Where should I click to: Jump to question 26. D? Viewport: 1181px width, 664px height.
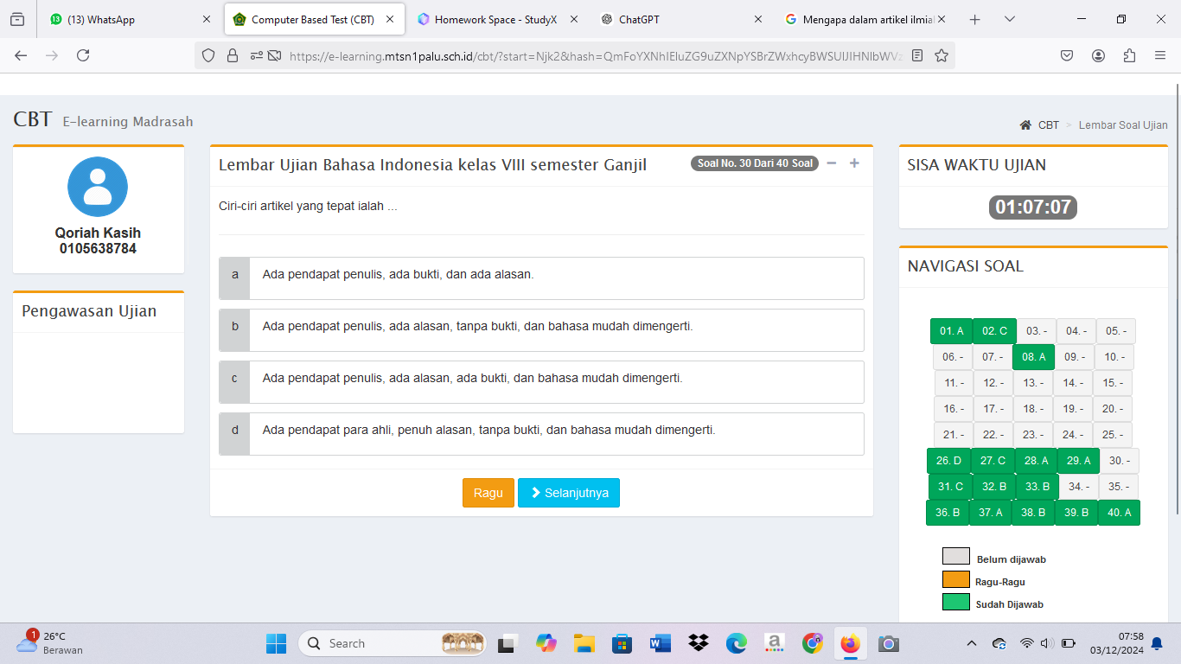point(948,461)
